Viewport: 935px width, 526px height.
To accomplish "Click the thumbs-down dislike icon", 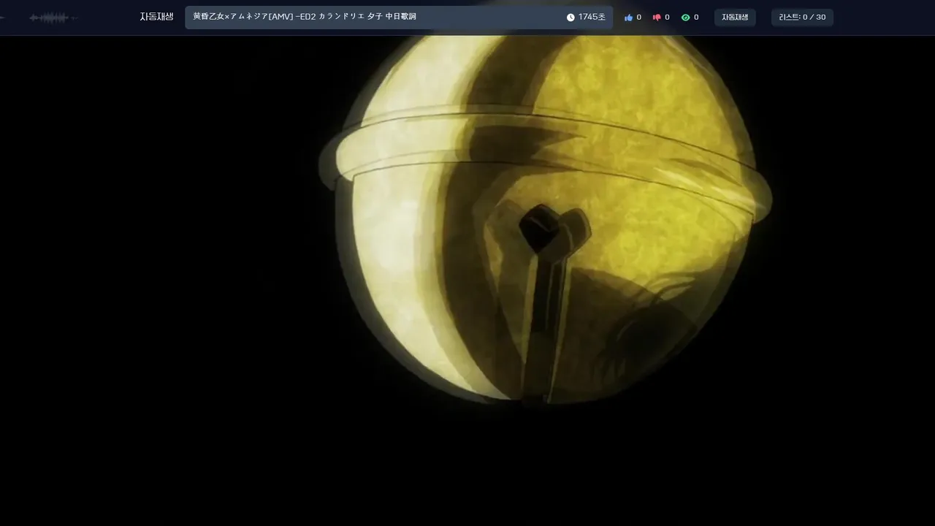I will click(657, 18).
